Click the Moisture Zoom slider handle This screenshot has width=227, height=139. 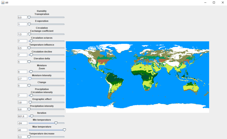pos(31,72)
